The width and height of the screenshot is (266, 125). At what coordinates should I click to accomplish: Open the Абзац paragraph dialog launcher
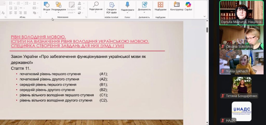click(x=40, y=17)
